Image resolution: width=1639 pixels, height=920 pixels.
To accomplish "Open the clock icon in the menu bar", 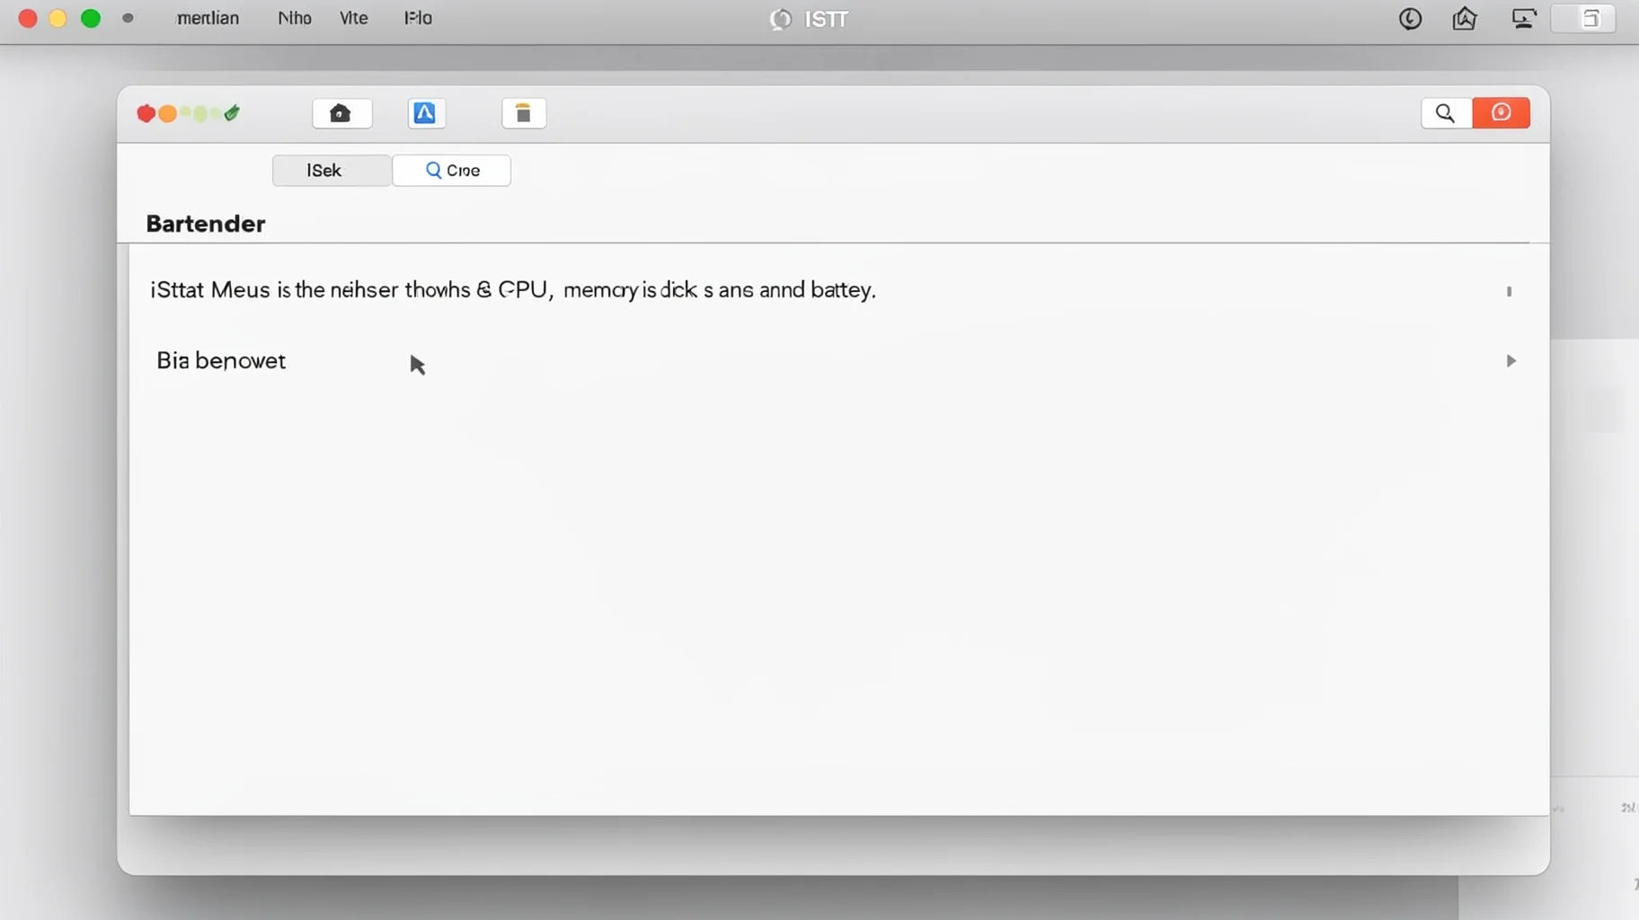I will click(x=1410, y=19).
